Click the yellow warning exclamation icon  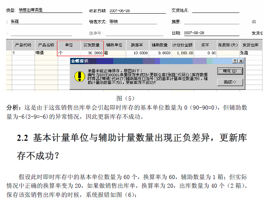[x=79, y=76]
